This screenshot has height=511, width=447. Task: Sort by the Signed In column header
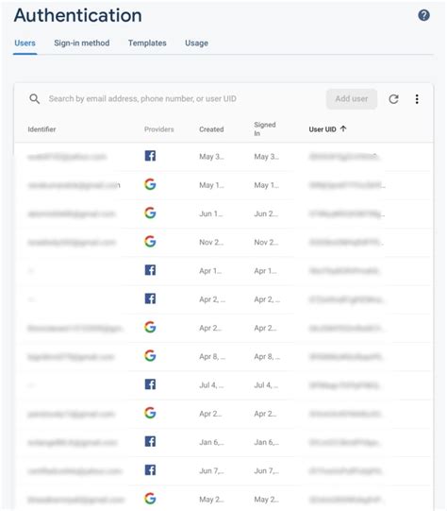coord(264,129)
